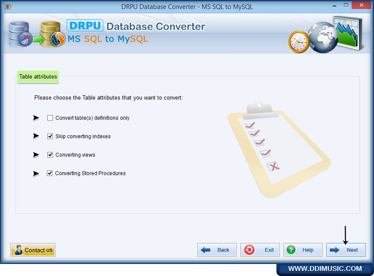Click the DRPU logo badge

[85, 25]
